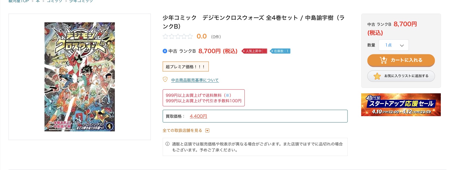
Task: Open the 少年コミック breadcrumb category
Action: click(81, 1)
